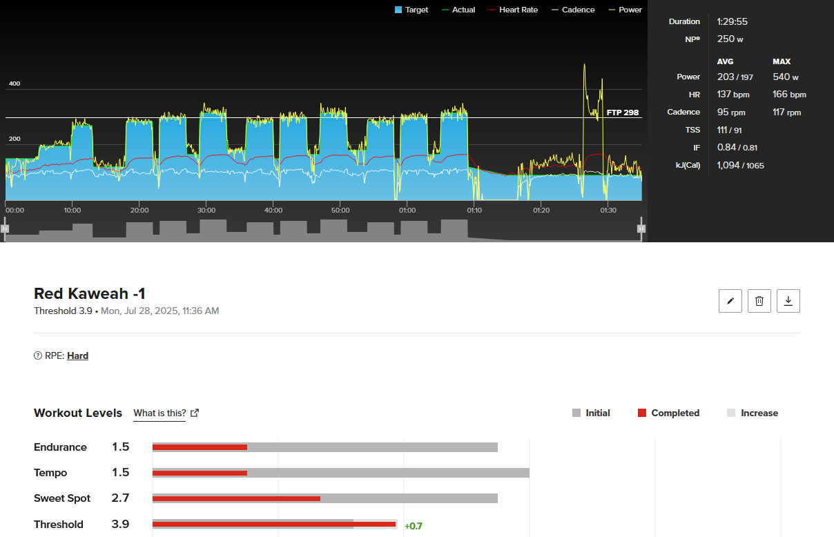Toggle the Heart Rate series in legend

pyautogui.click(x=513, y=10)
